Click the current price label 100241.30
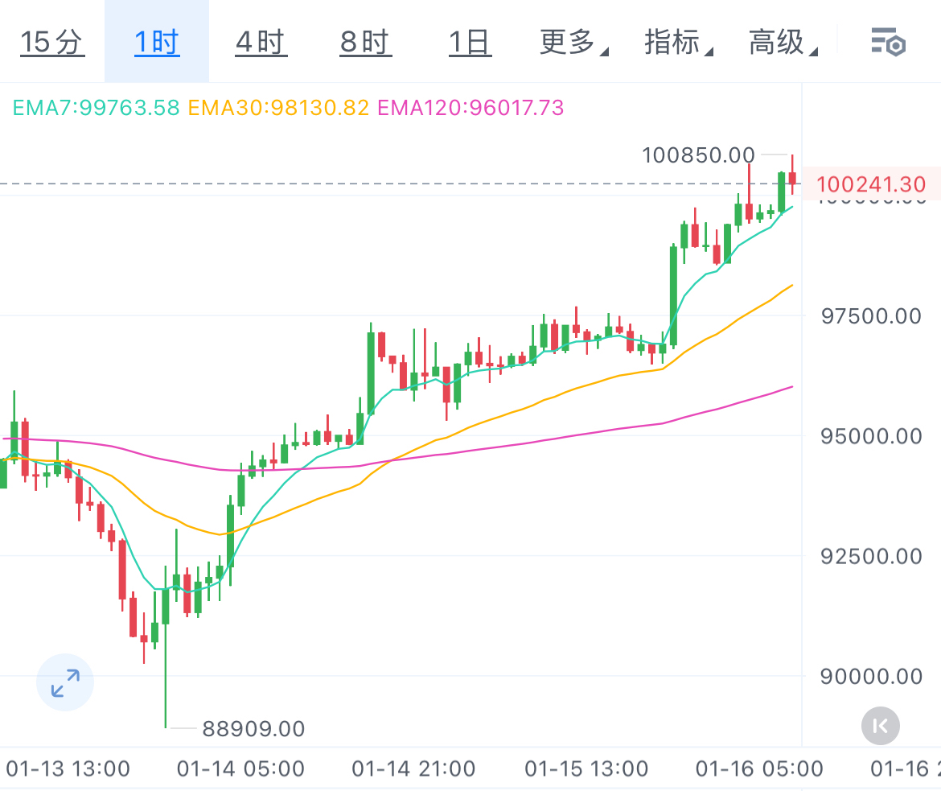941x791 pixels. point(871,183)
